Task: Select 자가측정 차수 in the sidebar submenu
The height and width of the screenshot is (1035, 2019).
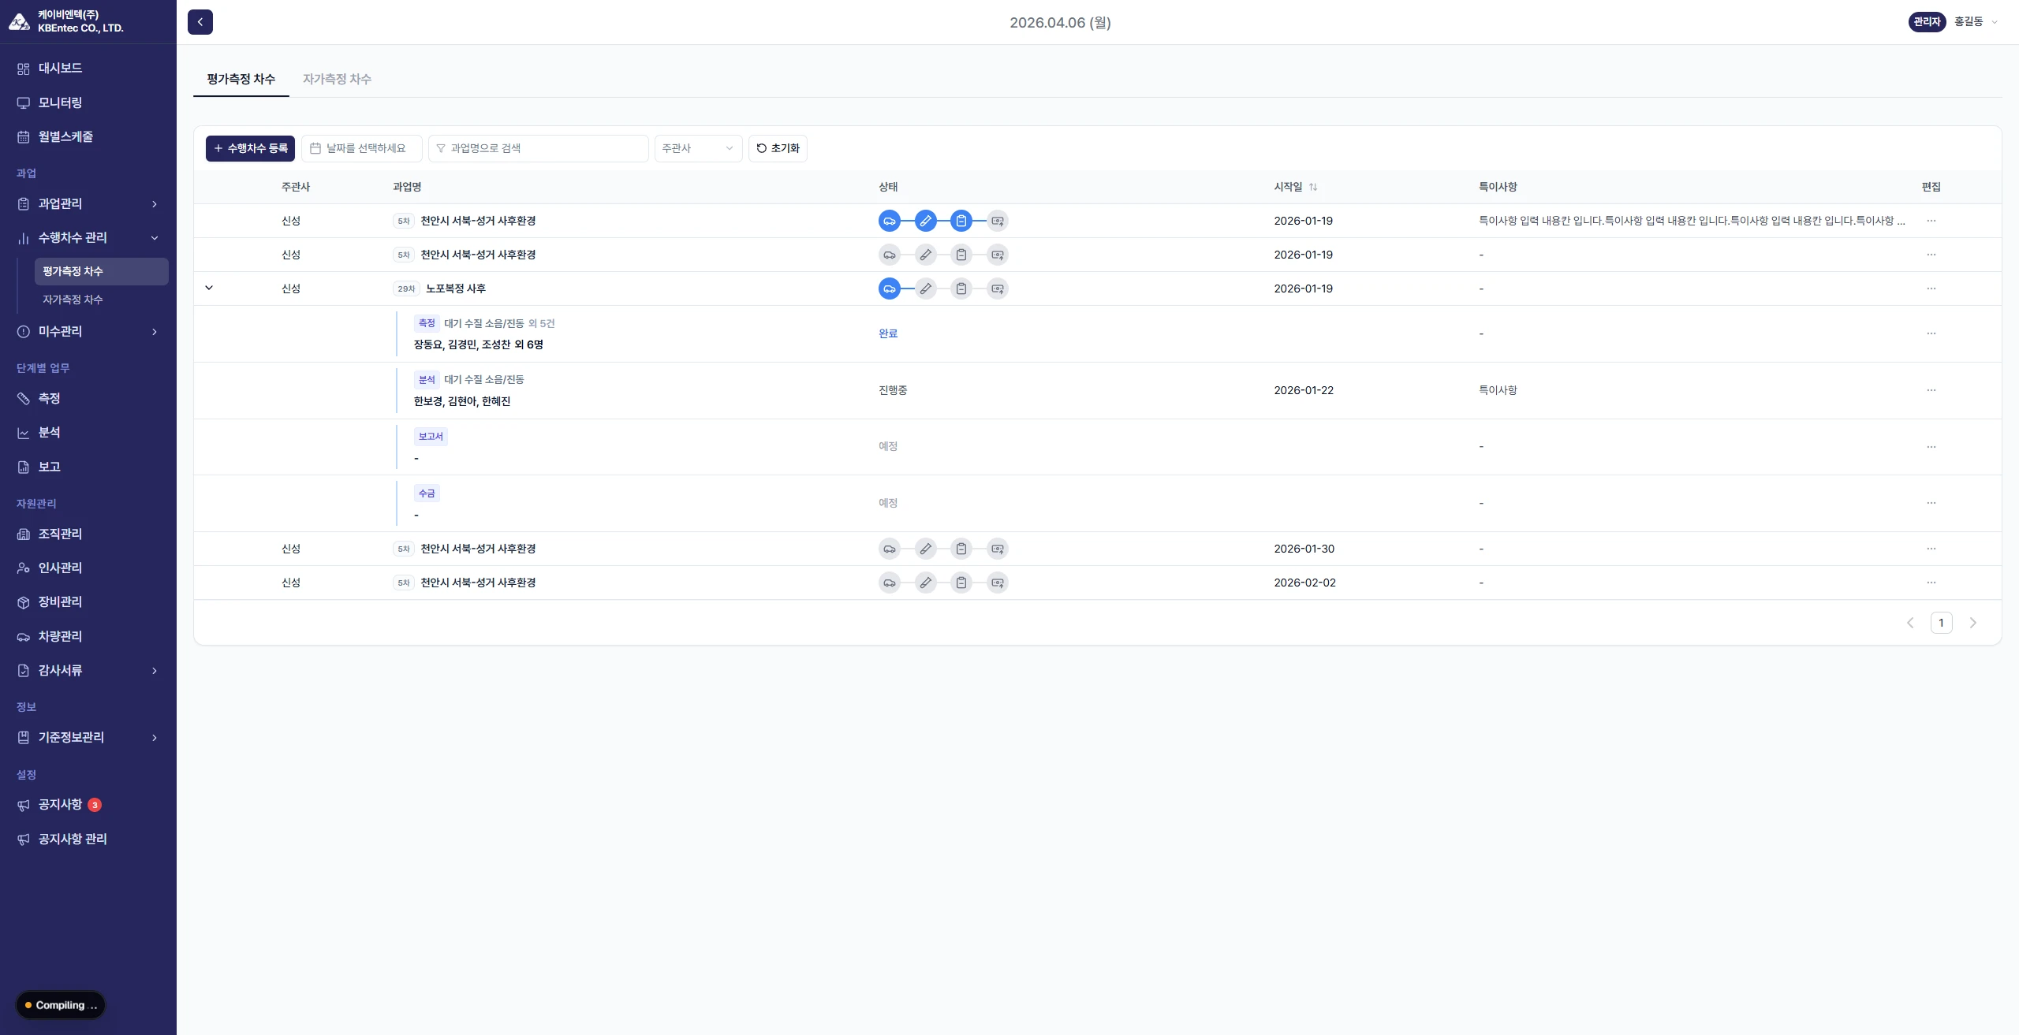Action: coord(101,300)
